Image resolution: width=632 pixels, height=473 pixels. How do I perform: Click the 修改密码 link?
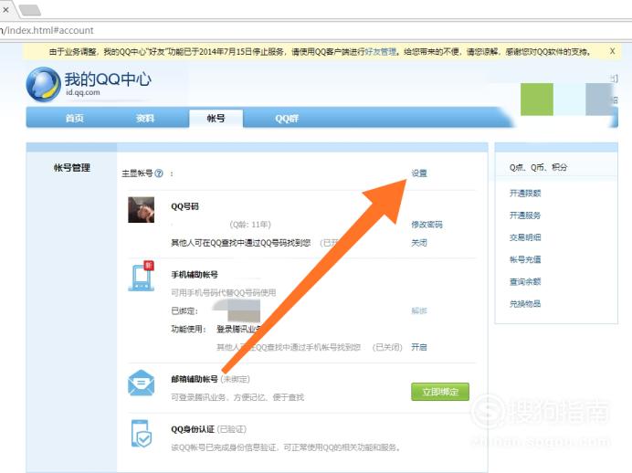pos(427,225)
